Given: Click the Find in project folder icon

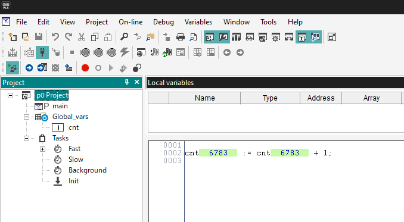Looking at the screenshot, I should tap(150, 37).
